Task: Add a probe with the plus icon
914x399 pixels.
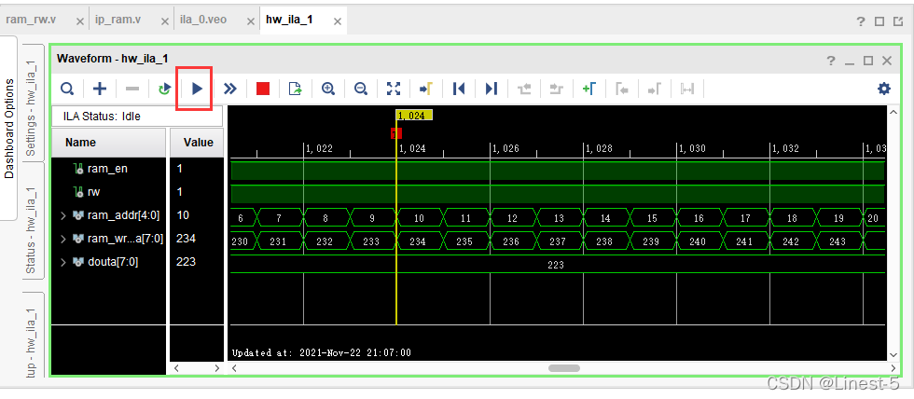Action: click(101, 89)
